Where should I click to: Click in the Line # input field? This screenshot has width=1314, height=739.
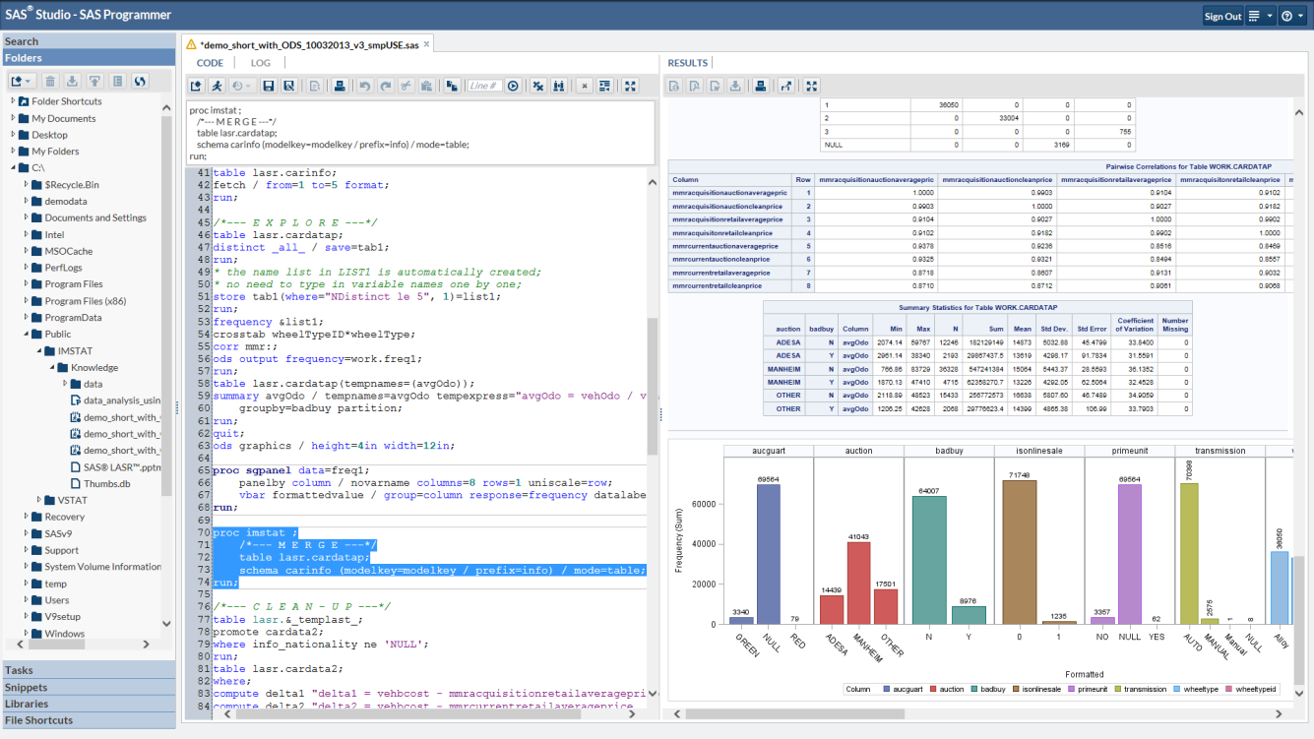pos(485,86)
